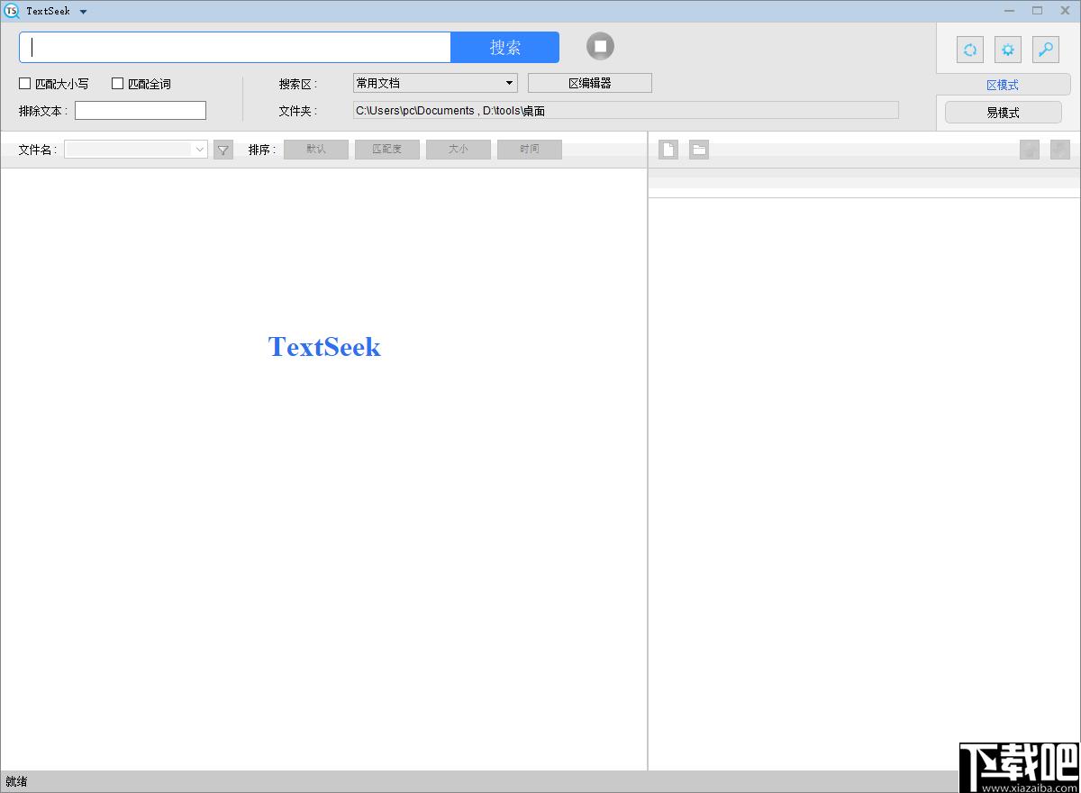1081x793 pixels.
Task: Click the blue 搜索 button
Action: click(x=504, y=48)
